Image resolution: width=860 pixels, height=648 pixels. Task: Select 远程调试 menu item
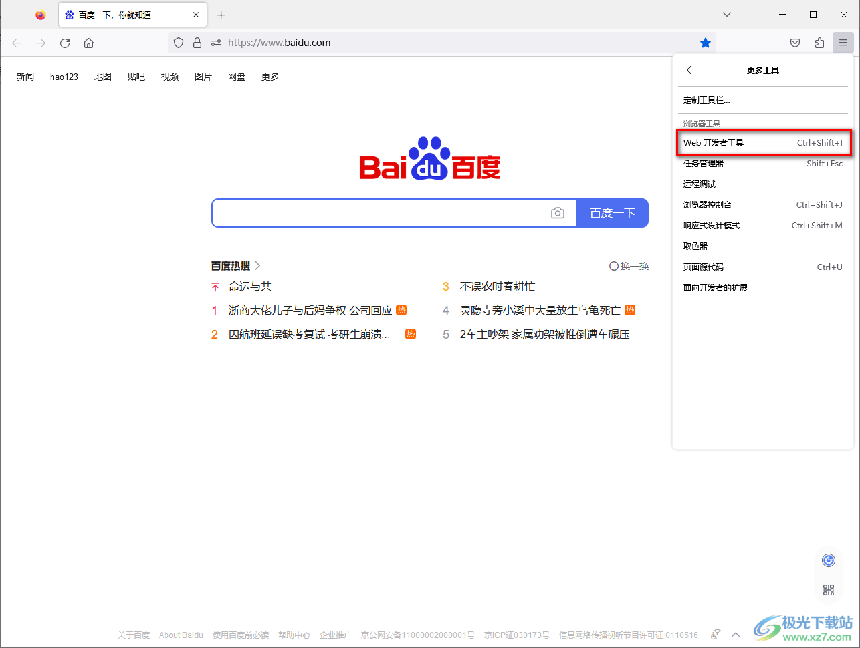point(763,184)
